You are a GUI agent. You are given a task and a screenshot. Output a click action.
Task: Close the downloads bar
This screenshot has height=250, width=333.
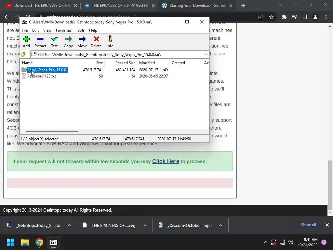(327, 225)
